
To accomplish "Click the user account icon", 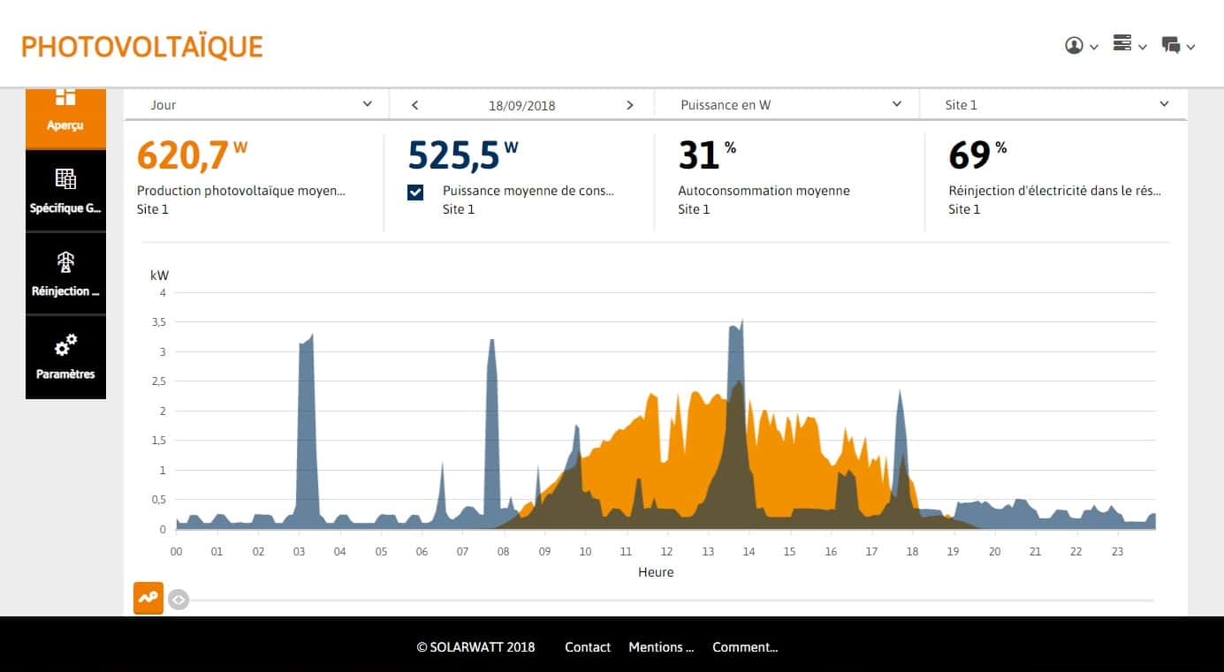I will 1074,46.
